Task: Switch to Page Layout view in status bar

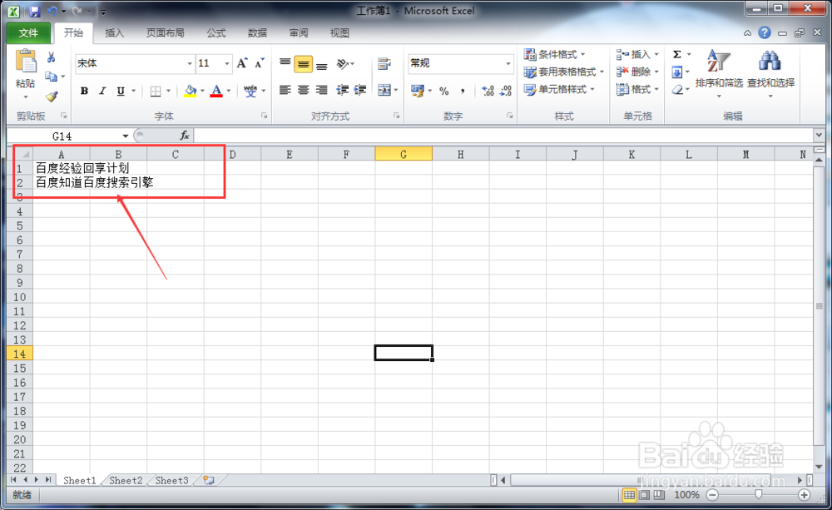Action: [x=644, y=495]
